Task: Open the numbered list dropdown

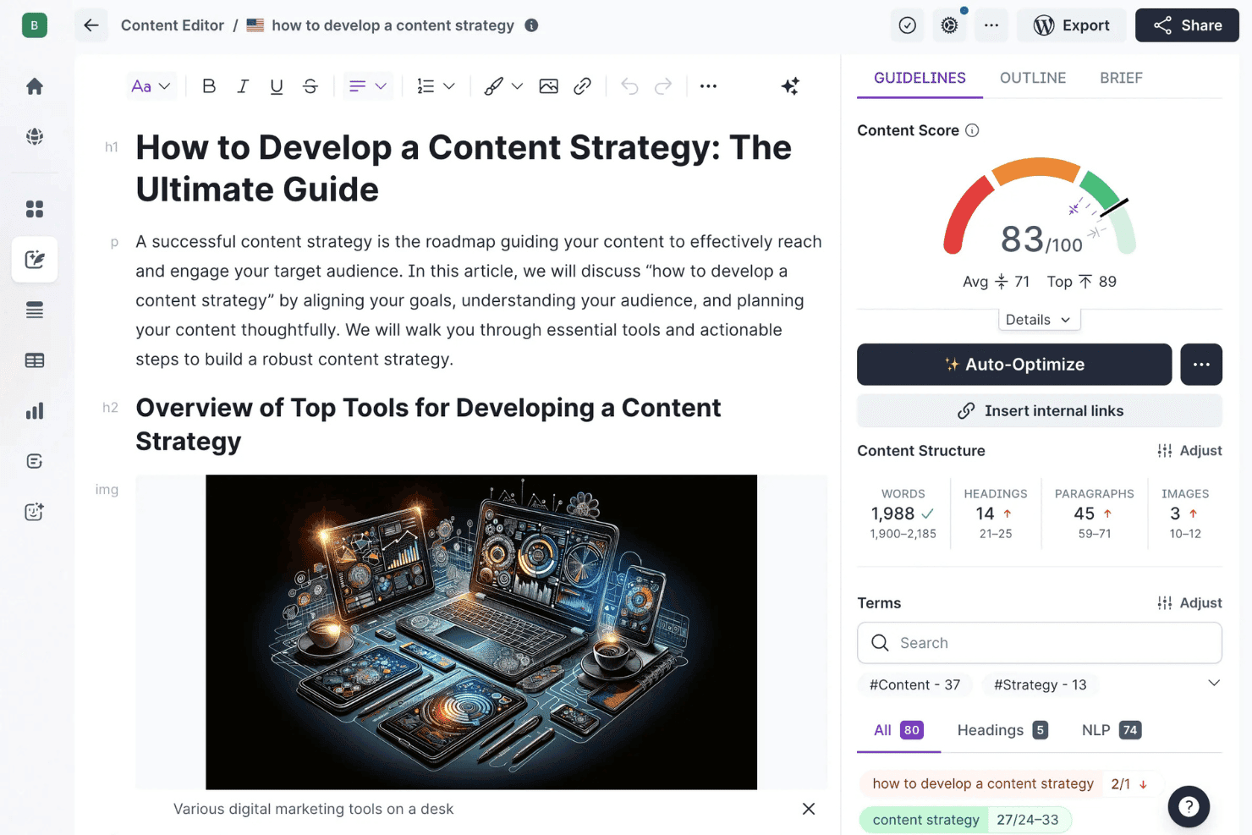Action: (x=437, y=86)
